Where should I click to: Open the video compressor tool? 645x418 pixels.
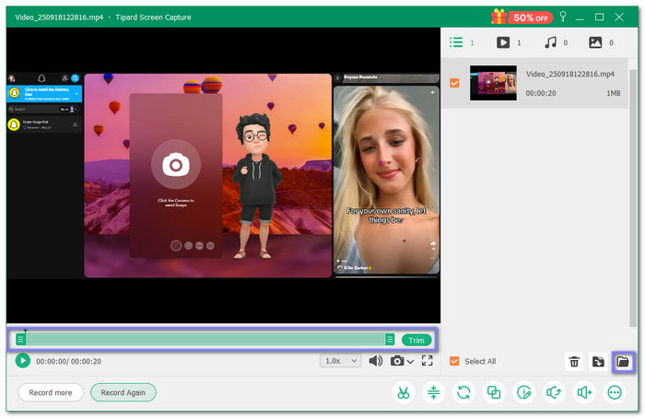point(434,392)
